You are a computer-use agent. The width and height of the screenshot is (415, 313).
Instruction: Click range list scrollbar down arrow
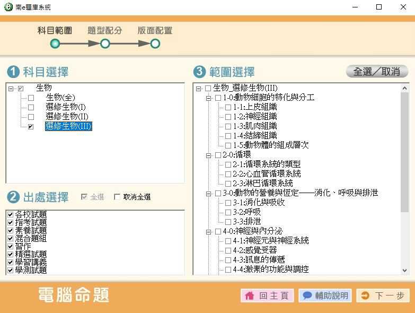tap(404, 271)
